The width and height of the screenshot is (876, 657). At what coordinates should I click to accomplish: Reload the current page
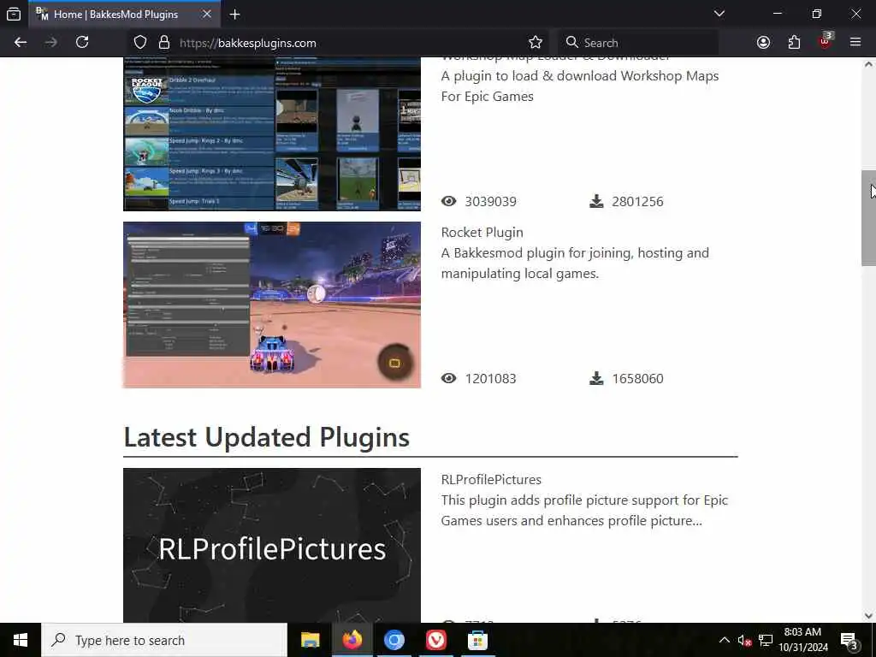tap(82, 43)
